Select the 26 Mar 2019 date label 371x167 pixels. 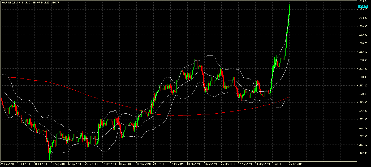(228, 164)
